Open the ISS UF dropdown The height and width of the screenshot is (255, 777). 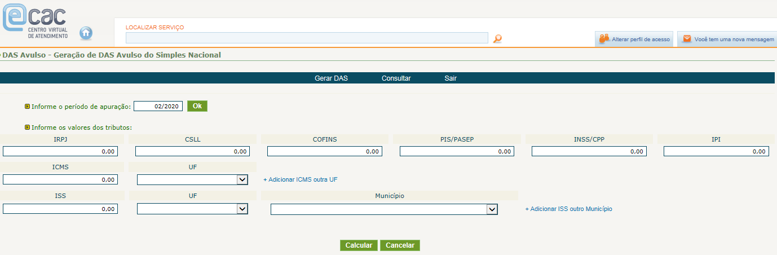click(x=192, y=209)
